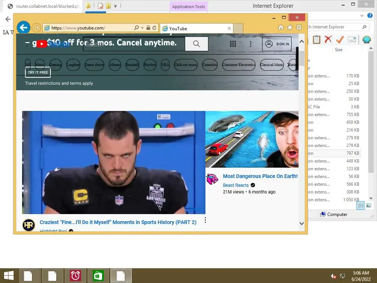The width and height of the screenshot is (377, 283).
Task: Go back with the blue back arrow
Action: tap(23, 28)
